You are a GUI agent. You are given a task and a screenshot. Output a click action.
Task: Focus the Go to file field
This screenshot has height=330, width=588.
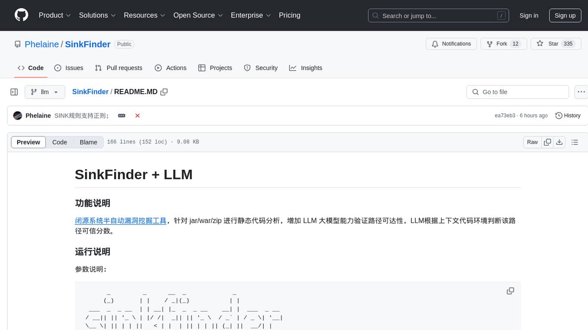point(518,92)
